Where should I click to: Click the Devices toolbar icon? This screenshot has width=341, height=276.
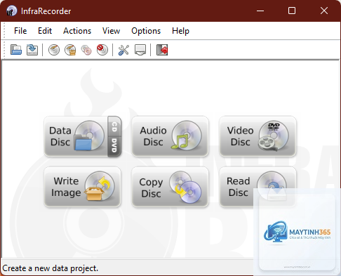click(140, 50)
